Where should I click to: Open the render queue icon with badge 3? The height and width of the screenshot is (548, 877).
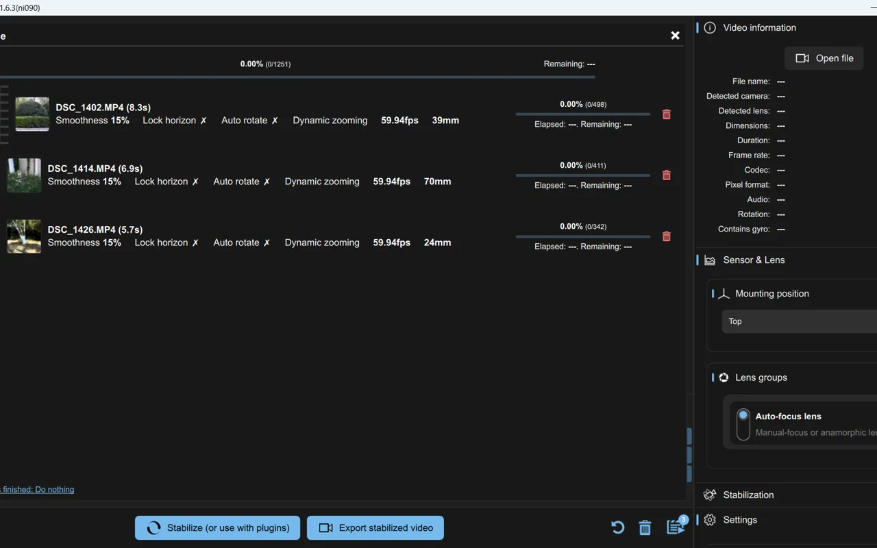(676, 526)
